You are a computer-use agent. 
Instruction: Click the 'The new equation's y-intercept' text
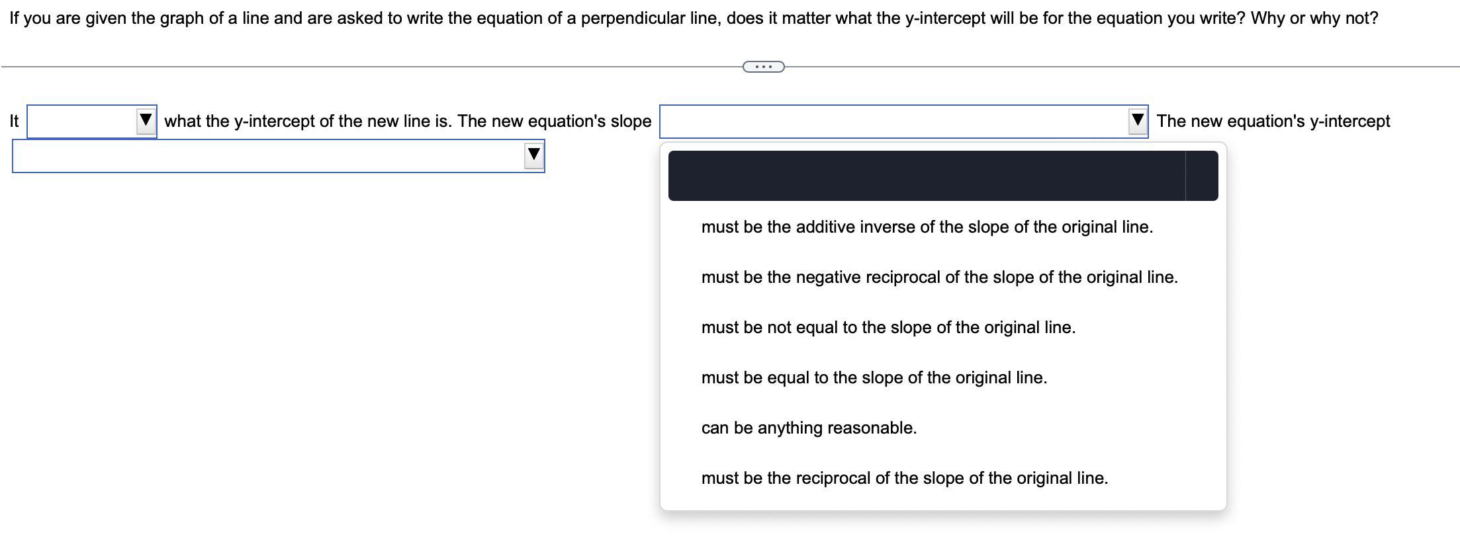1273,122
